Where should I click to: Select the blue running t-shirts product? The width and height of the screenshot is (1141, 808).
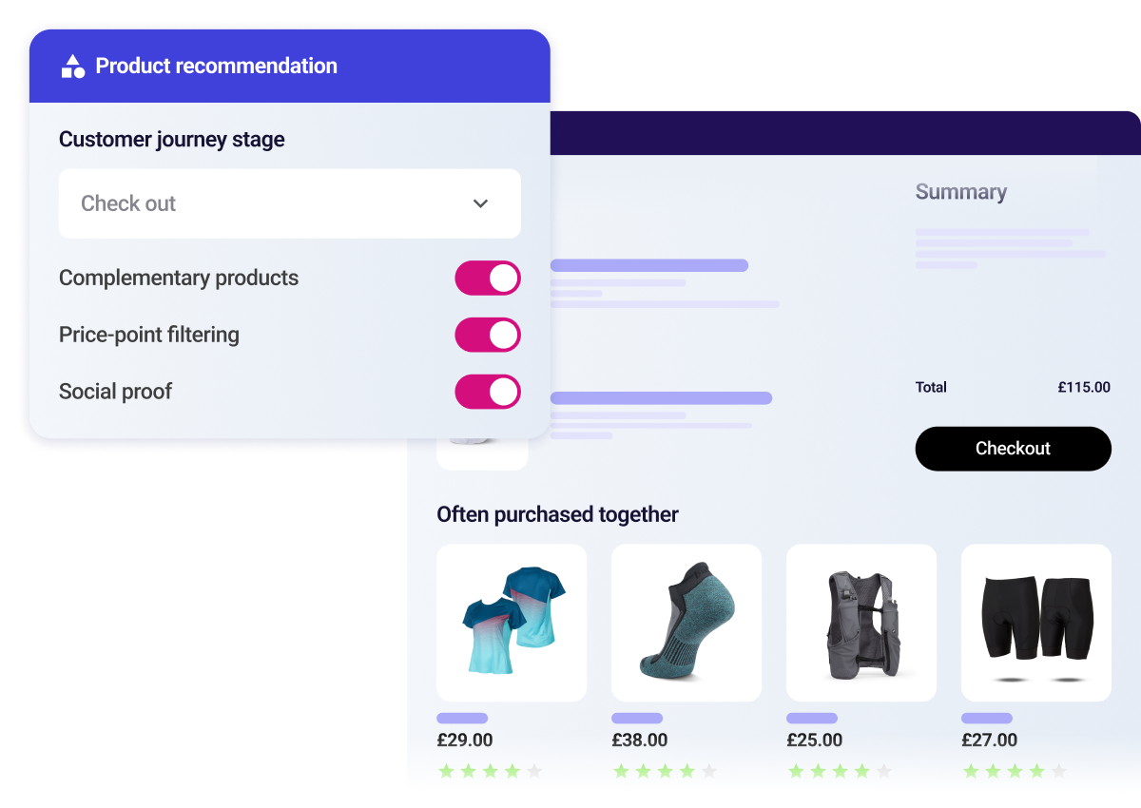tap(512, 623)
